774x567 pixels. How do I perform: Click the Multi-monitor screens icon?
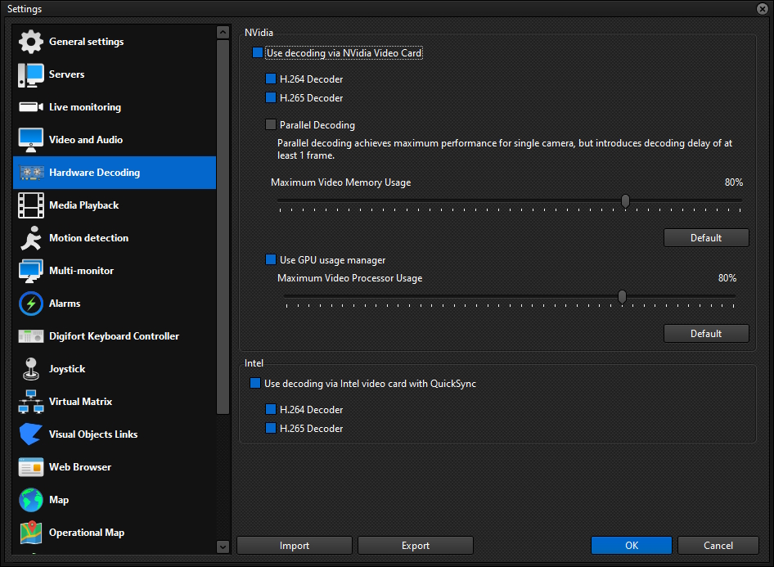tap(30, 271)
